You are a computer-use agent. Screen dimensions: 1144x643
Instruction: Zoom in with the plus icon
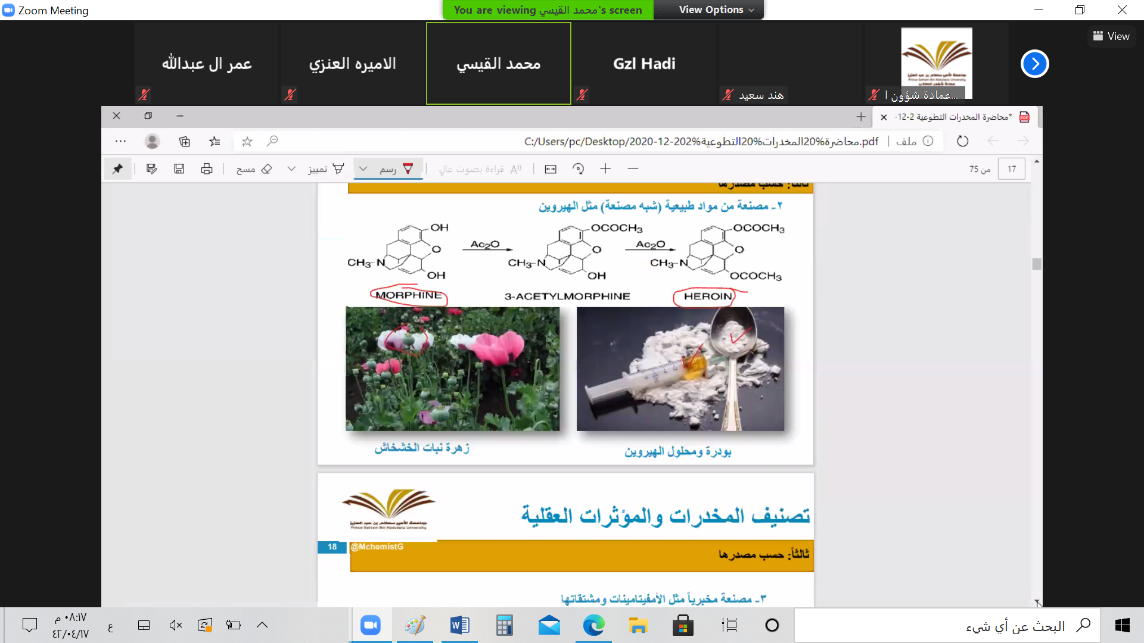point(605,169)
